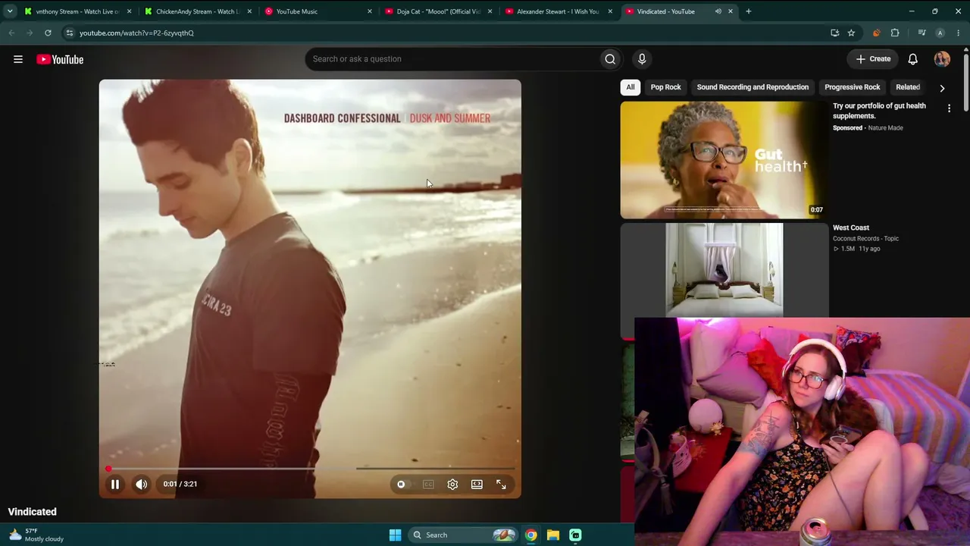
Task: Open the Chrome profile button
Action: pyautogui.click(x=940, y=33)
